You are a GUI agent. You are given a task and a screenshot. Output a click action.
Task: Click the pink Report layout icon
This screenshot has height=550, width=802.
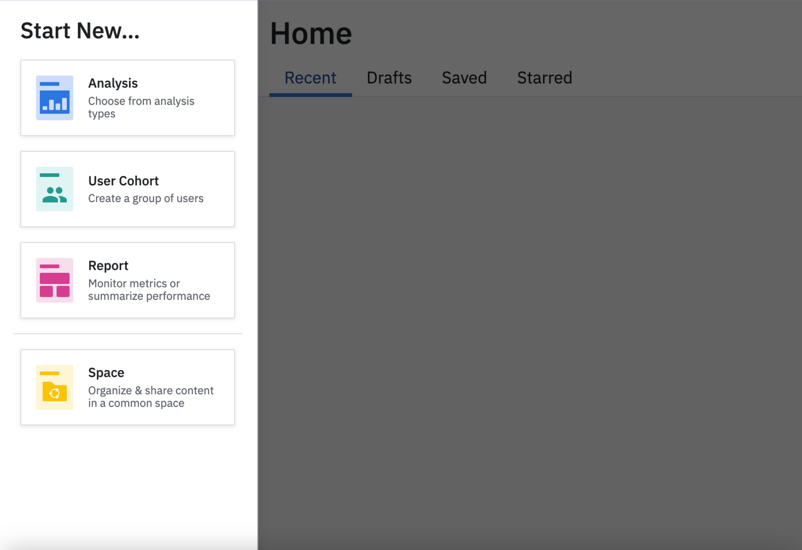pyautogui.click(x=55, y=280)
